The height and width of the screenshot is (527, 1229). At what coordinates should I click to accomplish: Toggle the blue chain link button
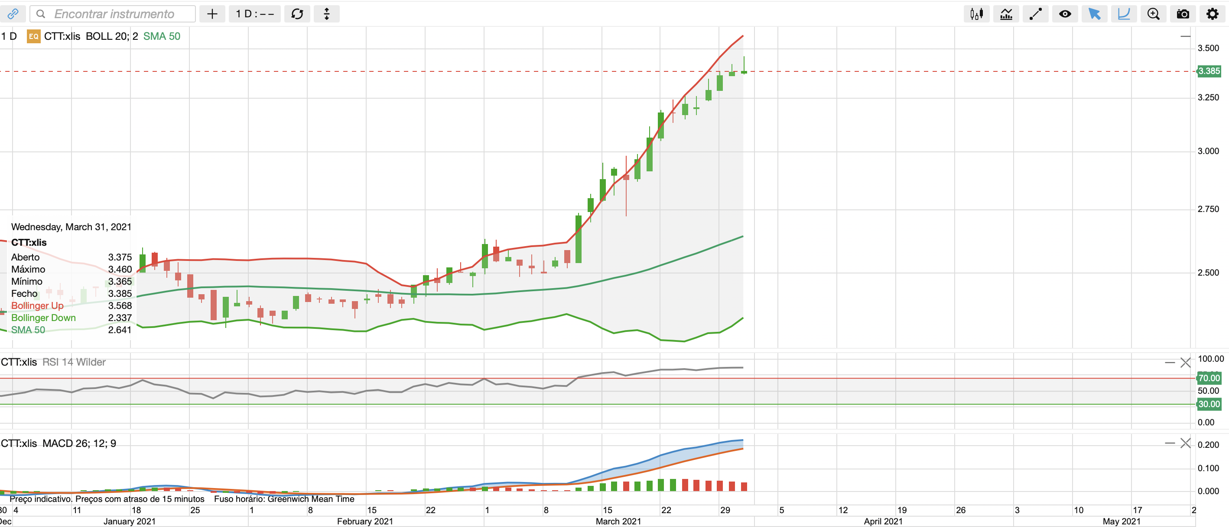click(x=13, y=14)
